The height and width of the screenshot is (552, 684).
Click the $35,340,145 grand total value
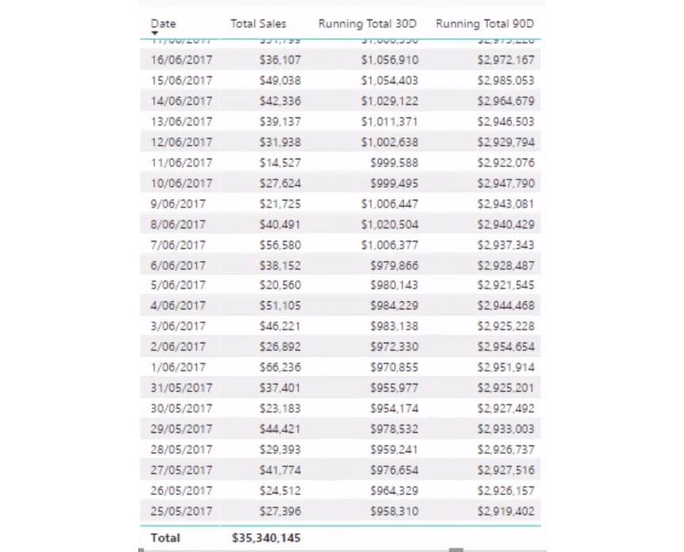pyautogui.click(x=266, y=538)
